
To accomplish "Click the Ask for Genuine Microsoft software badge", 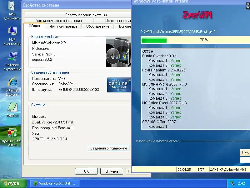I will click(x=119, y=85).
